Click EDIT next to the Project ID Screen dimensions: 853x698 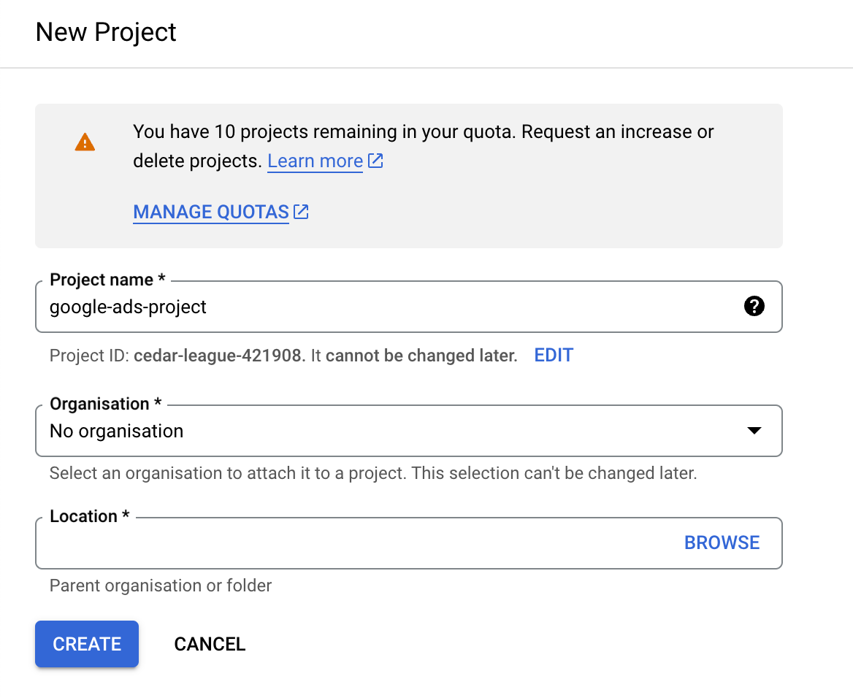[x=553, y=355]
